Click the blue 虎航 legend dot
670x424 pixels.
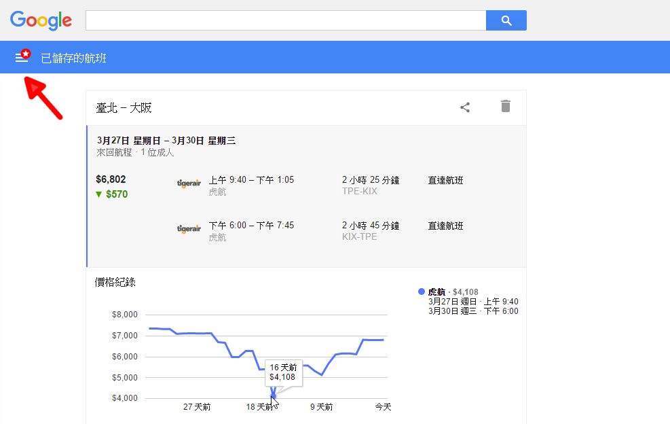422,291
